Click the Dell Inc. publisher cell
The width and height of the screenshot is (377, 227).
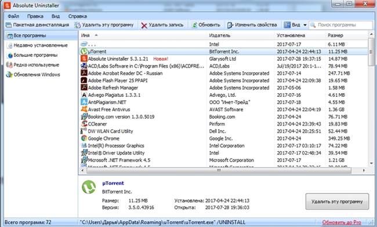point(217,131)
